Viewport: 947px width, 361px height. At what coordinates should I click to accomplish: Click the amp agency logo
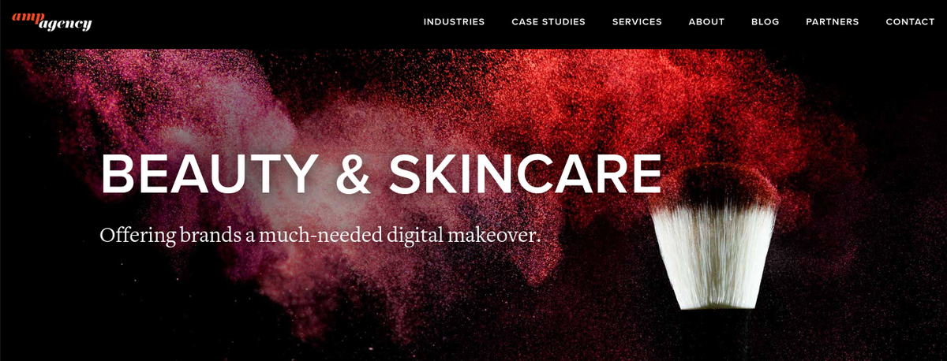[x=52, y=21]
